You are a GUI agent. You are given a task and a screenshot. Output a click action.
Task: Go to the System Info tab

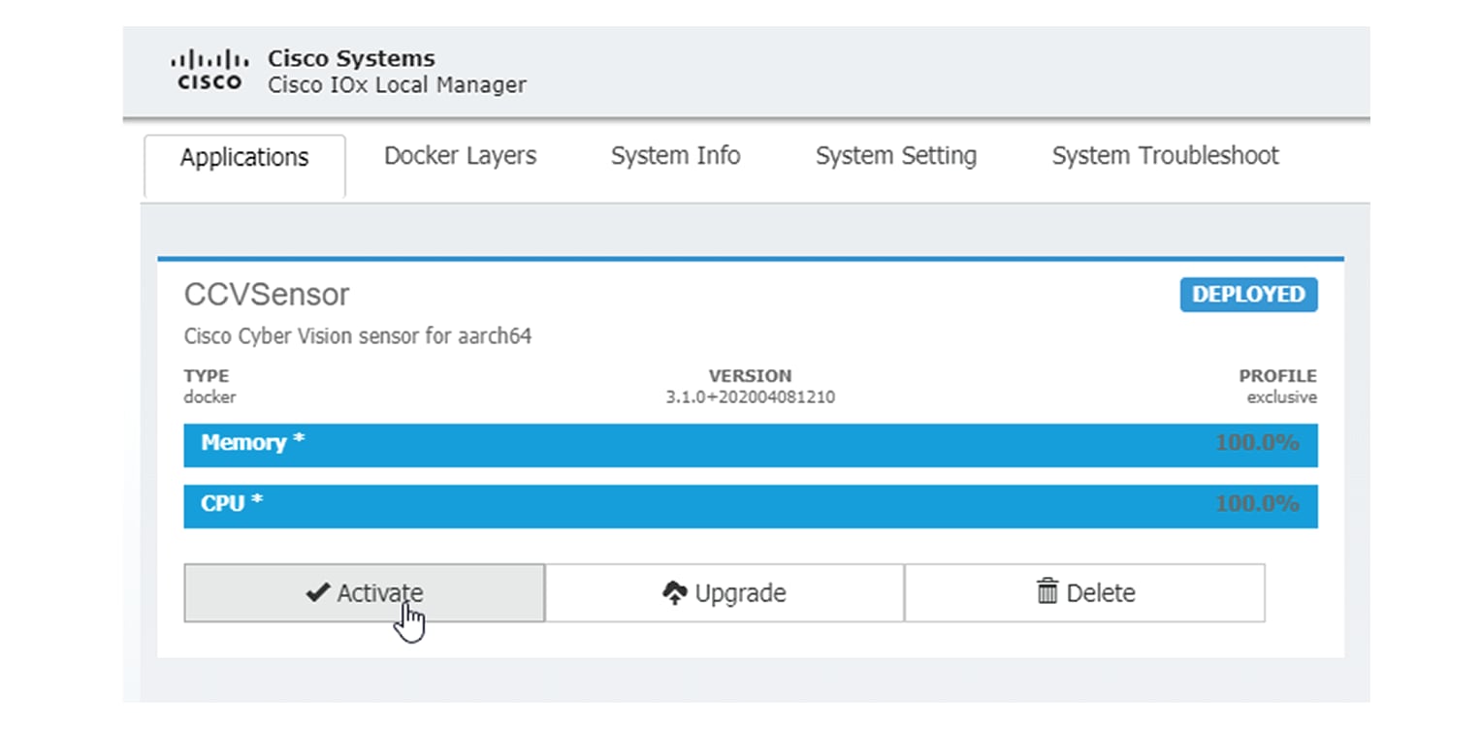pyautogui.click(x=675, y=156)
